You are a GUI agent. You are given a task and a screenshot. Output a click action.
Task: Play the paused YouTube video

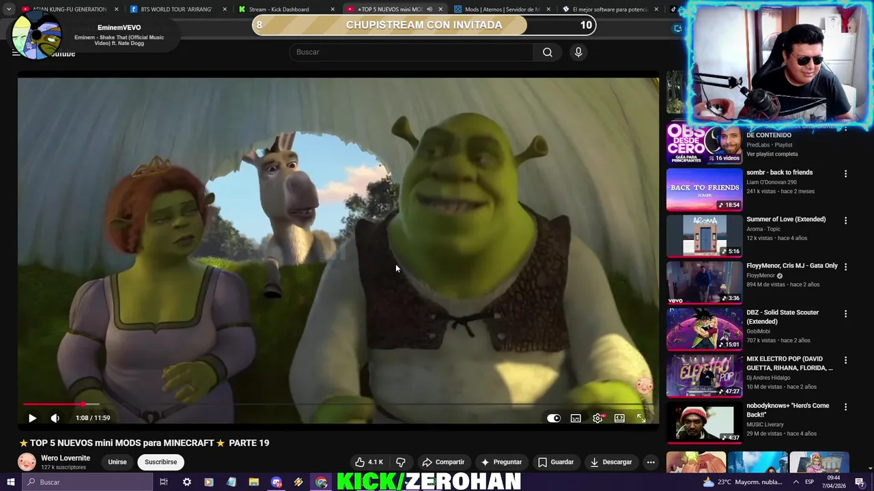32,418
